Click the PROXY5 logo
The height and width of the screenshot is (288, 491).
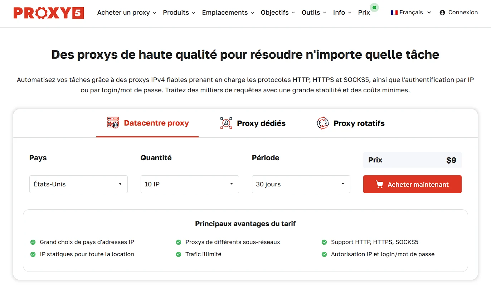(49, 13)
